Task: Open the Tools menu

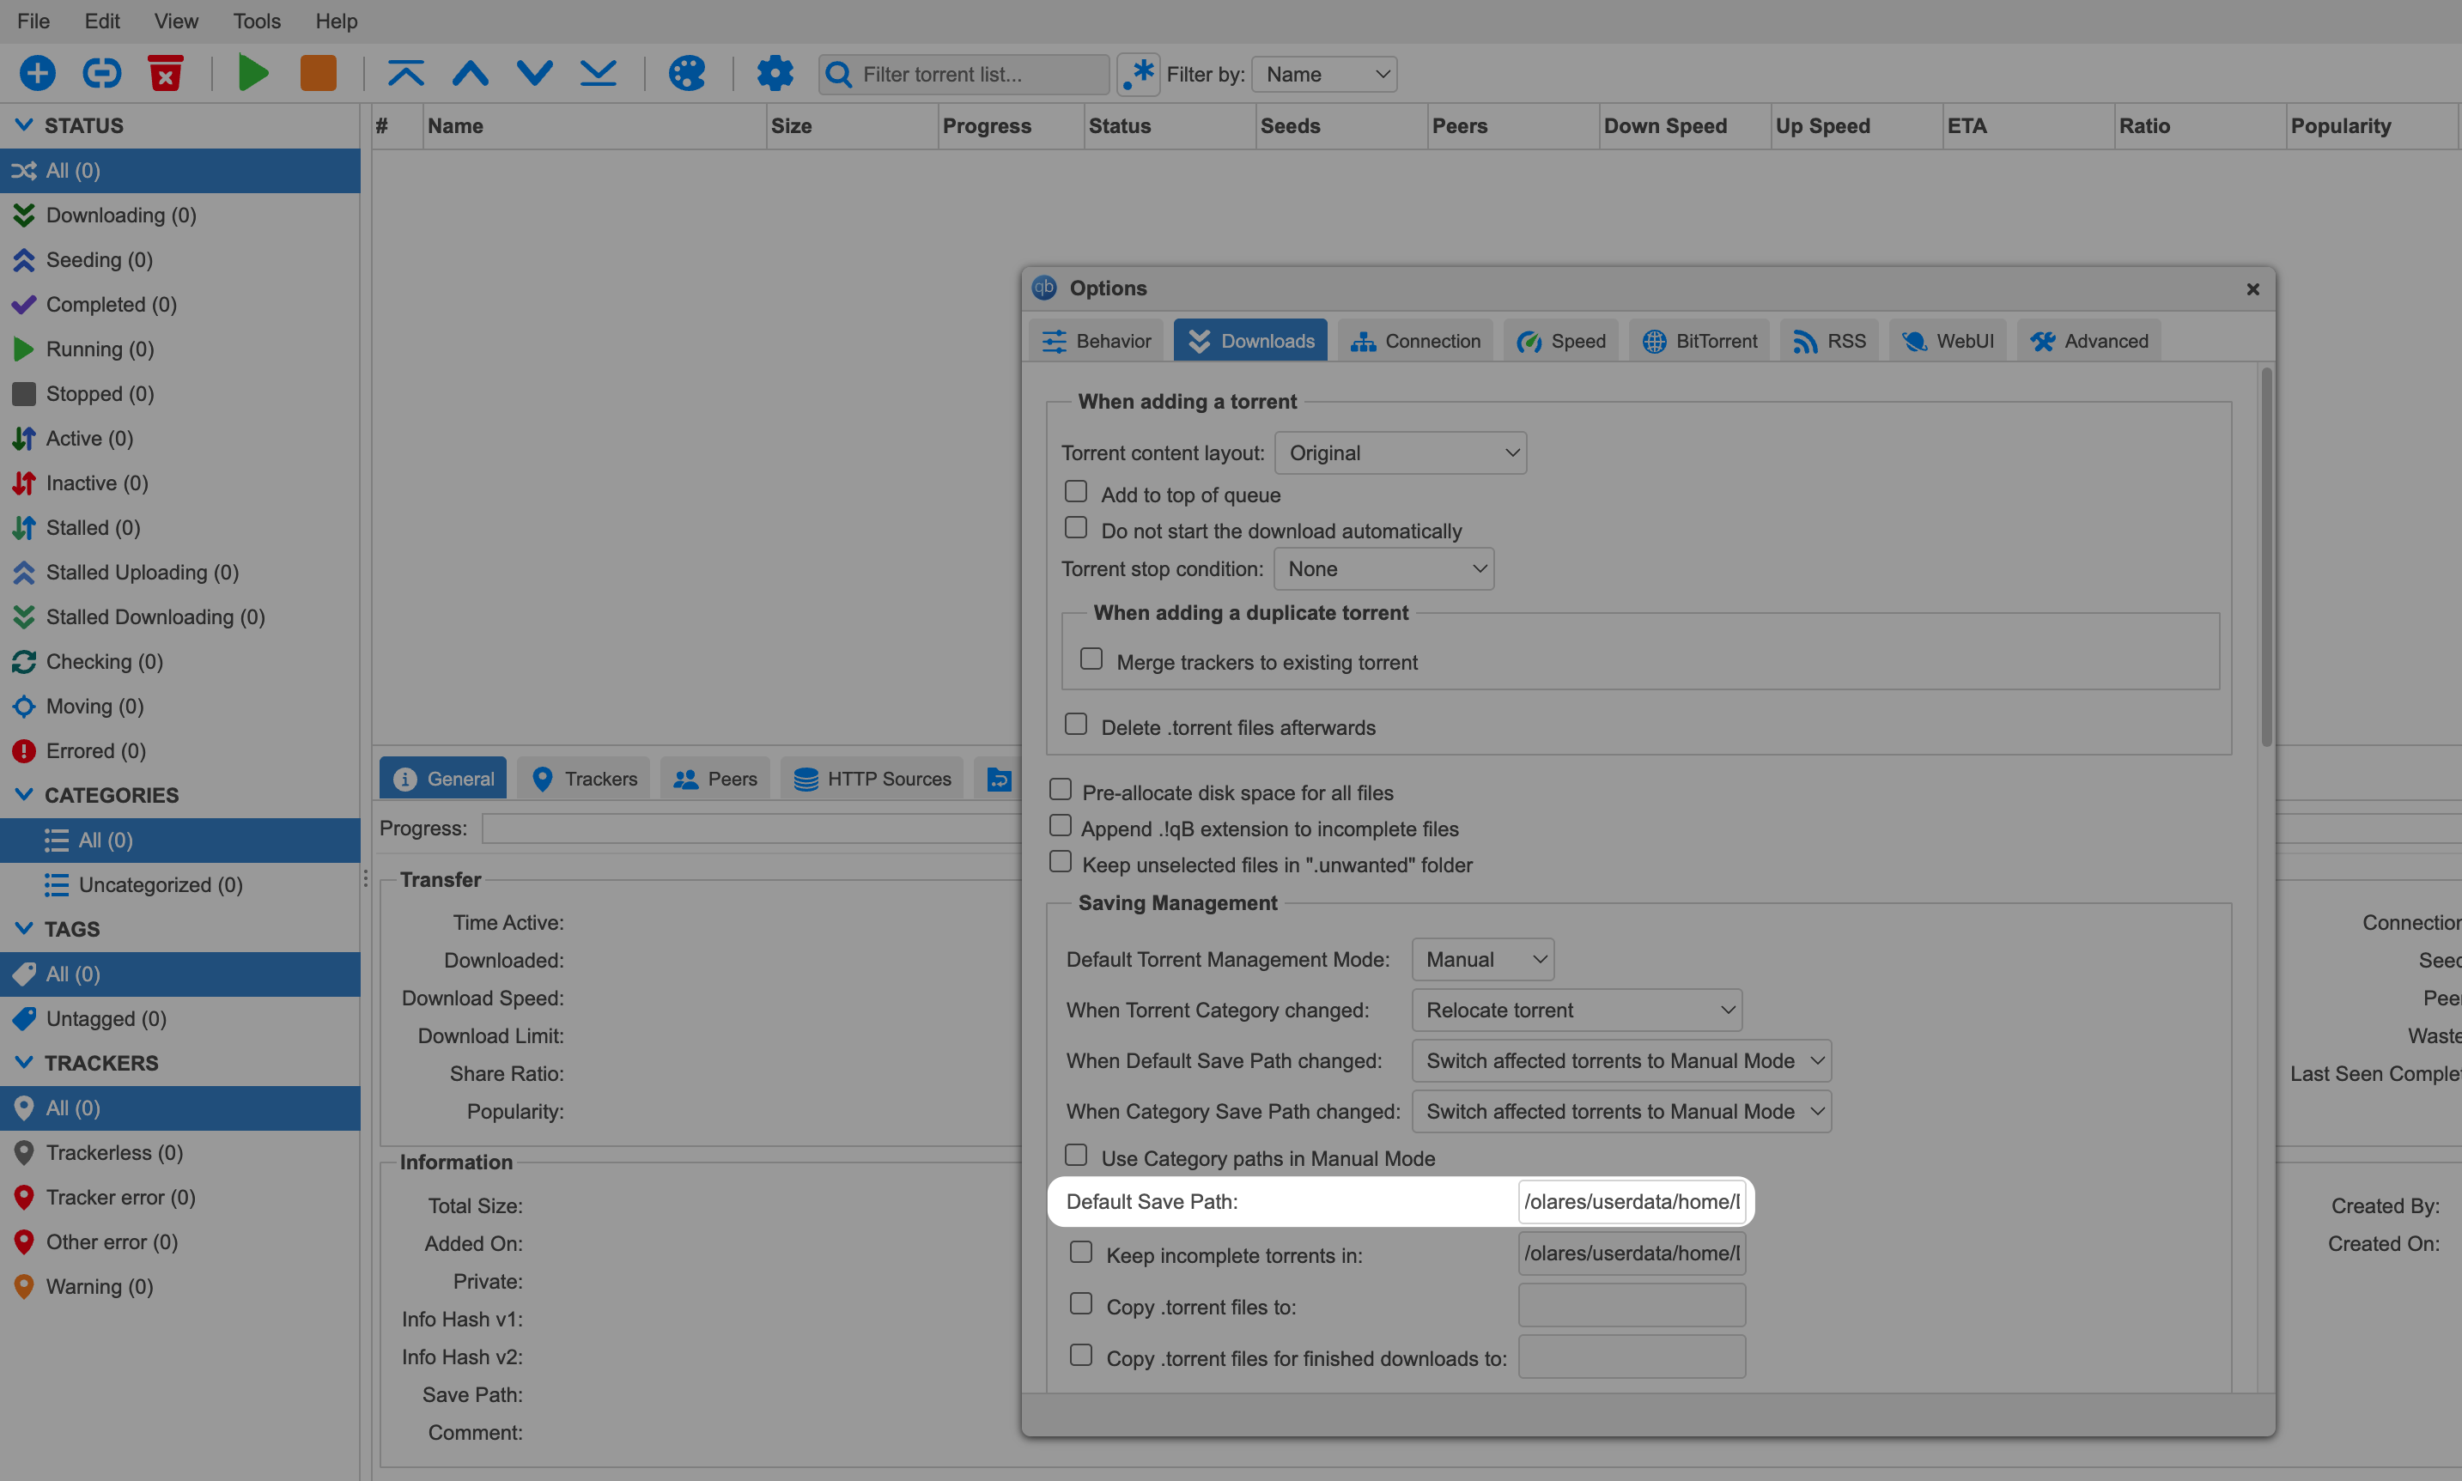Action: tap(257, 21)
